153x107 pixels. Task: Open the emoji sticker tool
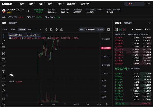click(x=3, y=77)
